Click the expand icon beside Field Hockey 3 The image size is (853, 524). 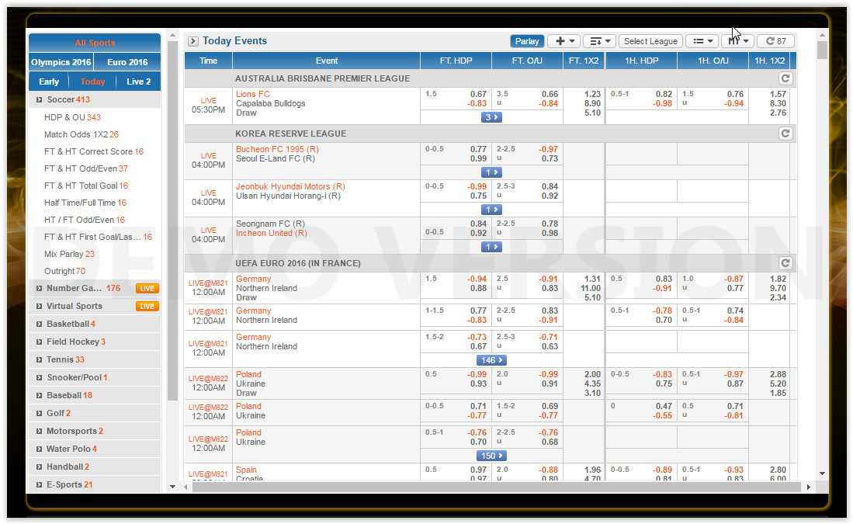39,342
